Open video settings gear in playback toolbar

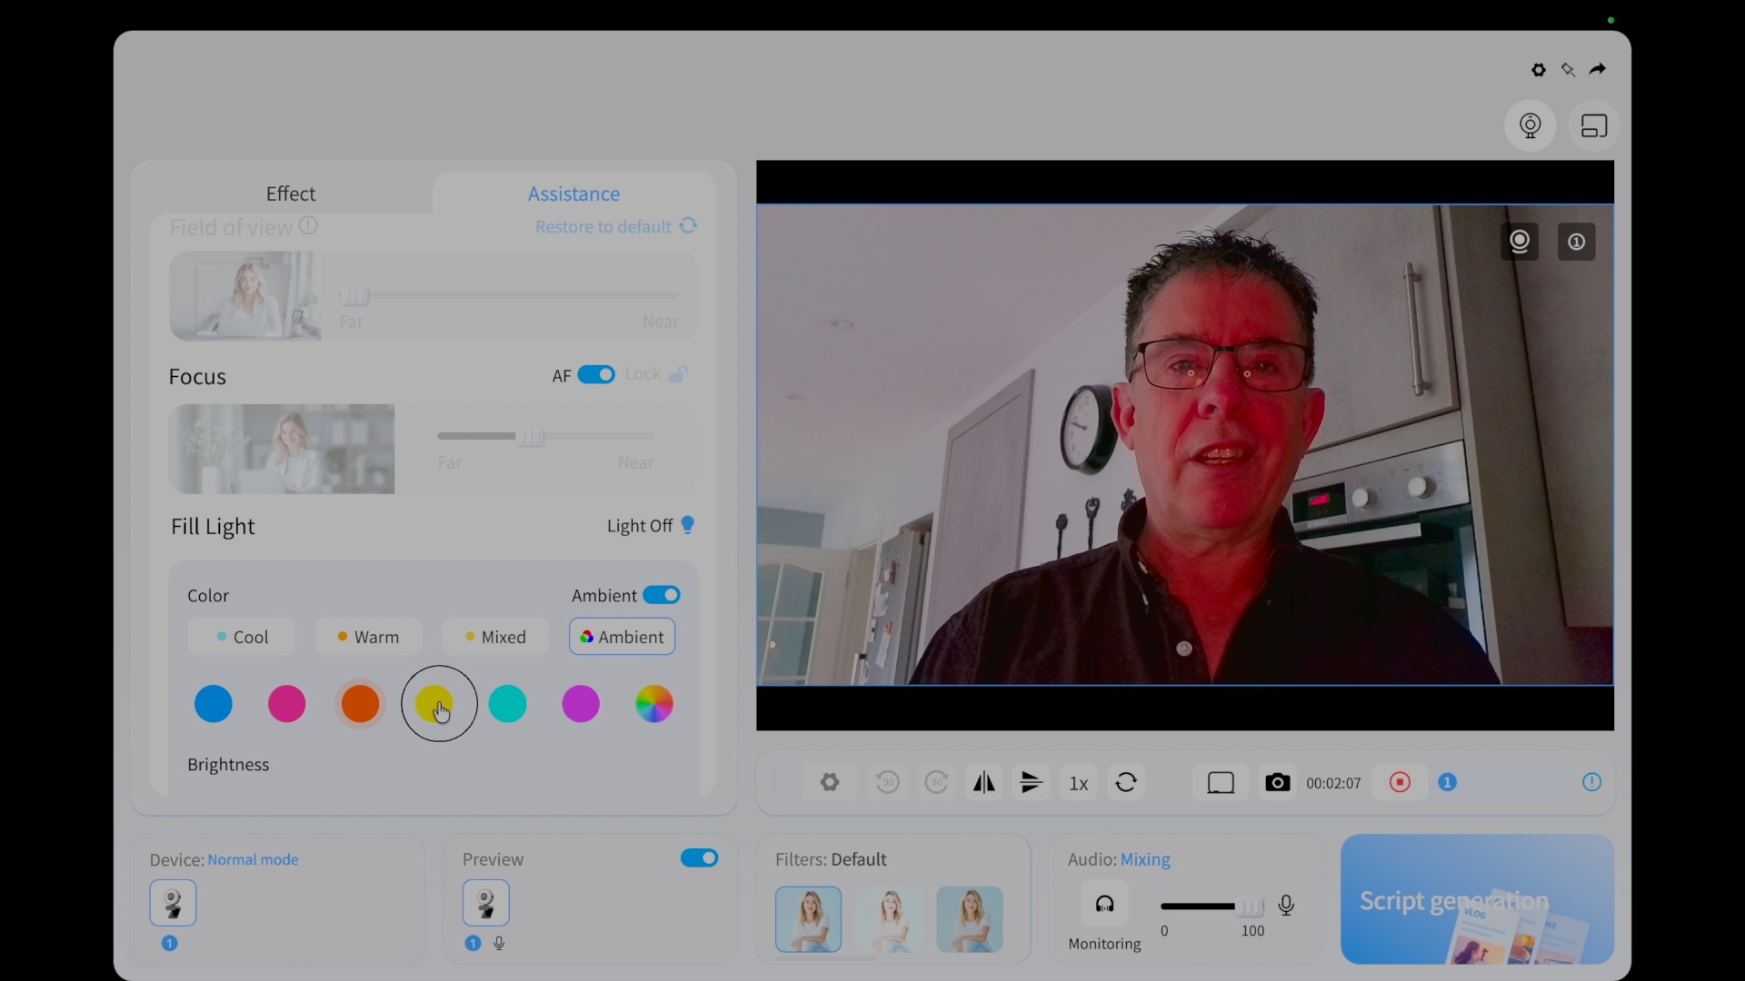(x=830, y=782)
